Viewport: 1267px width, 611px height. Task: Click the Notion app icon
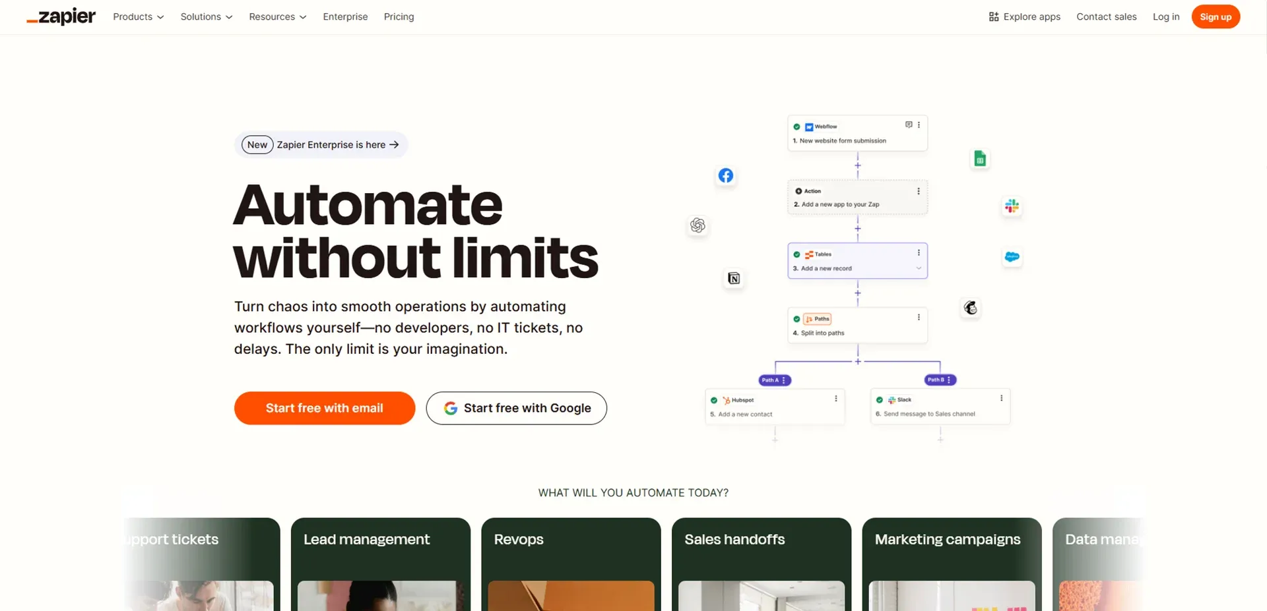click(734, 278)
